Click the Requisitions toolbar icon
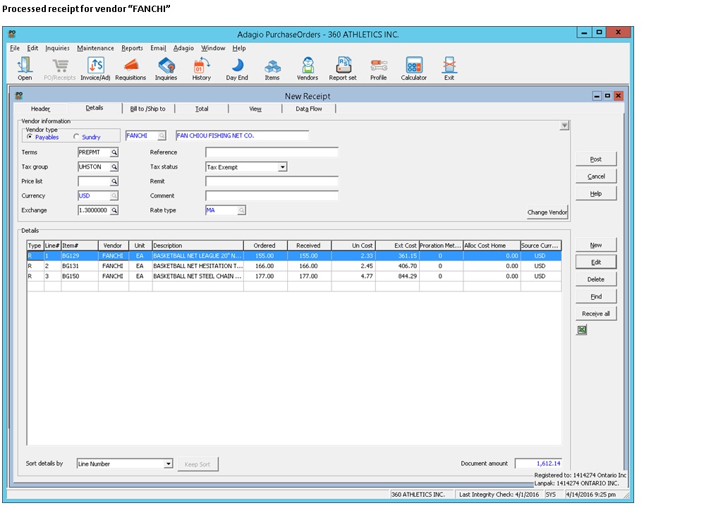Screen dimensions: 711x508 point(130,66)
